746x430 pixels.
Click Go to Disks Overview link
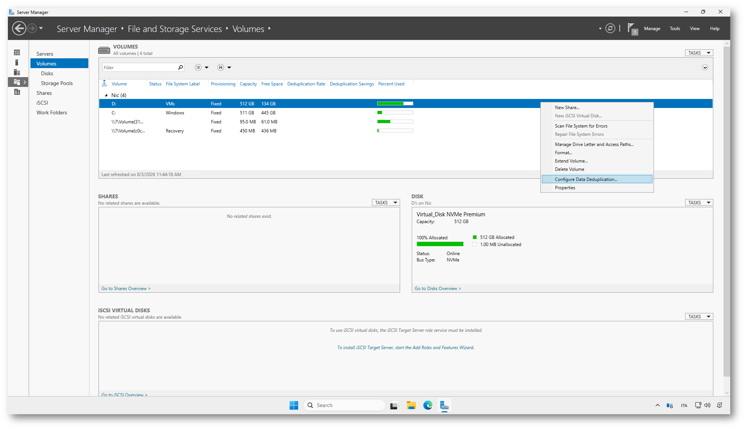[438, 289]
